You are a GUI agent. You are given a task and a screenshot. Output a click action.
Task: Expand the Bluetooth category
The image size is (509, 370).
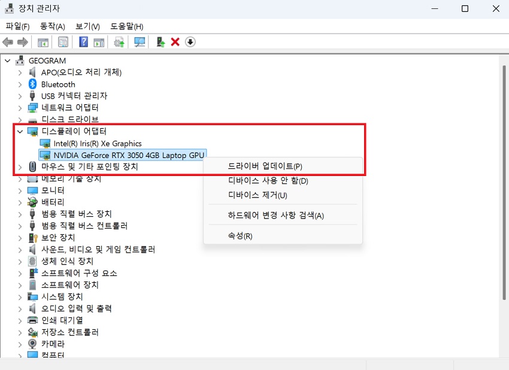click(20, 84)
